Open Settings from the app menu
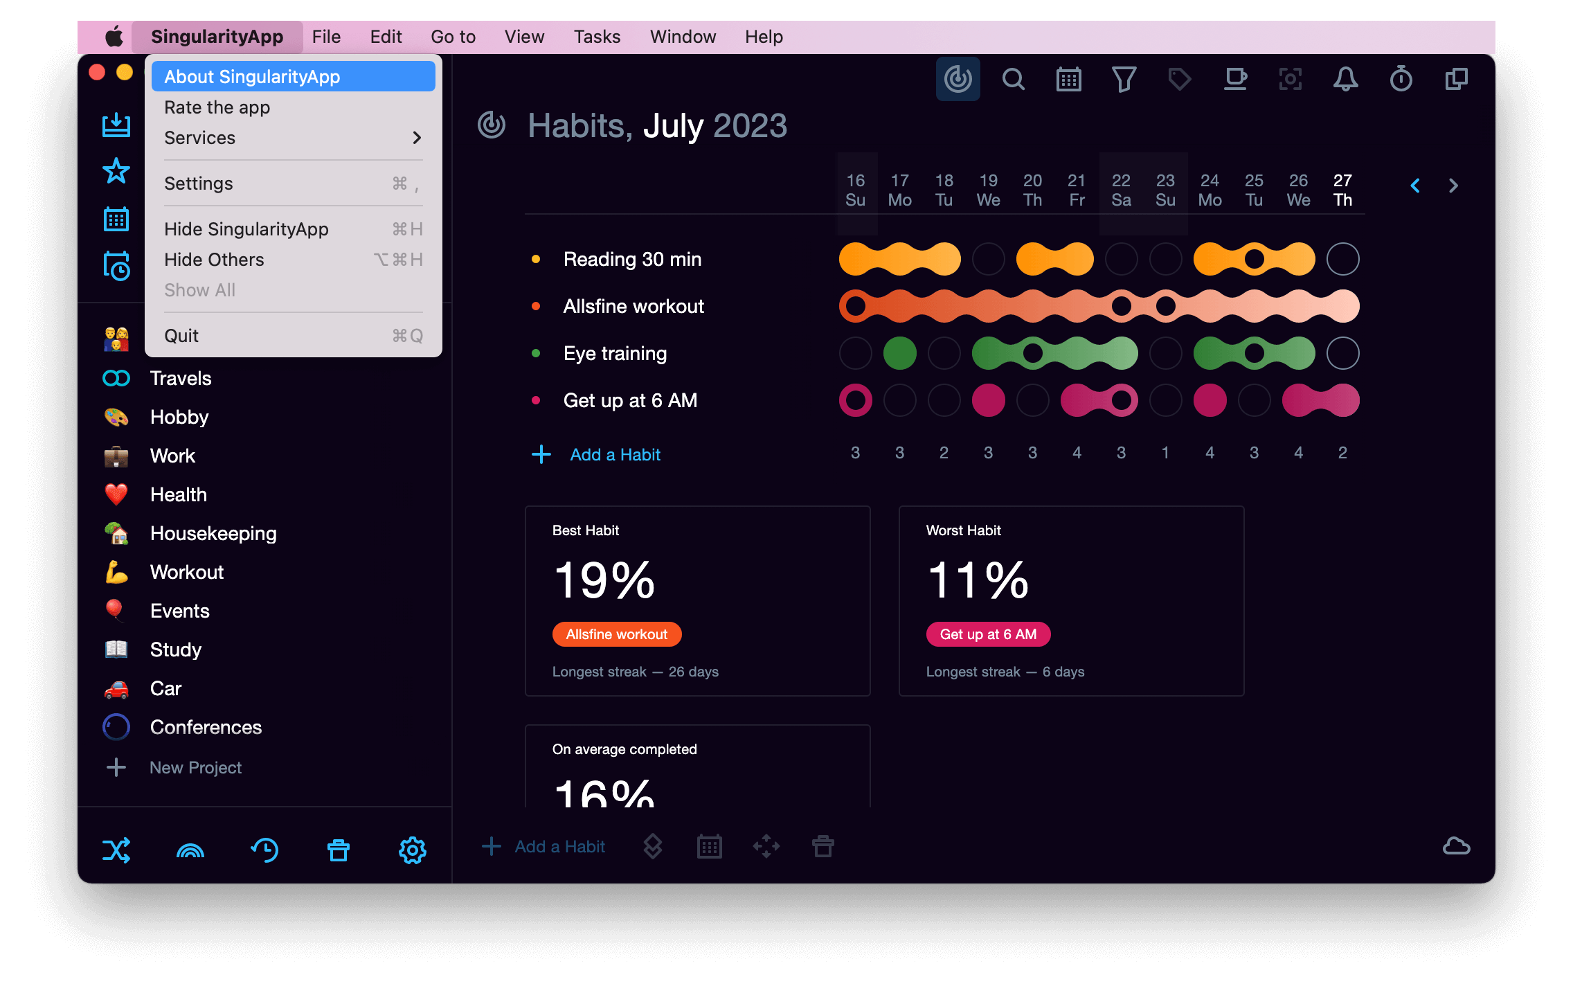The height and width of the screenshot is (986, 1573). 294,183
